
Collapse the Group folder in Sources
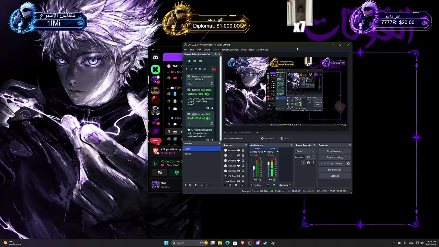click(x=226, y=176)
